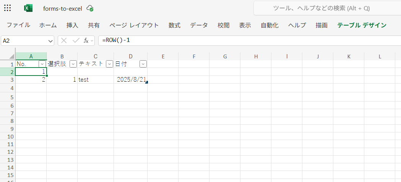Open the 日付 column filter dropdown

click(x=143, y=64)
